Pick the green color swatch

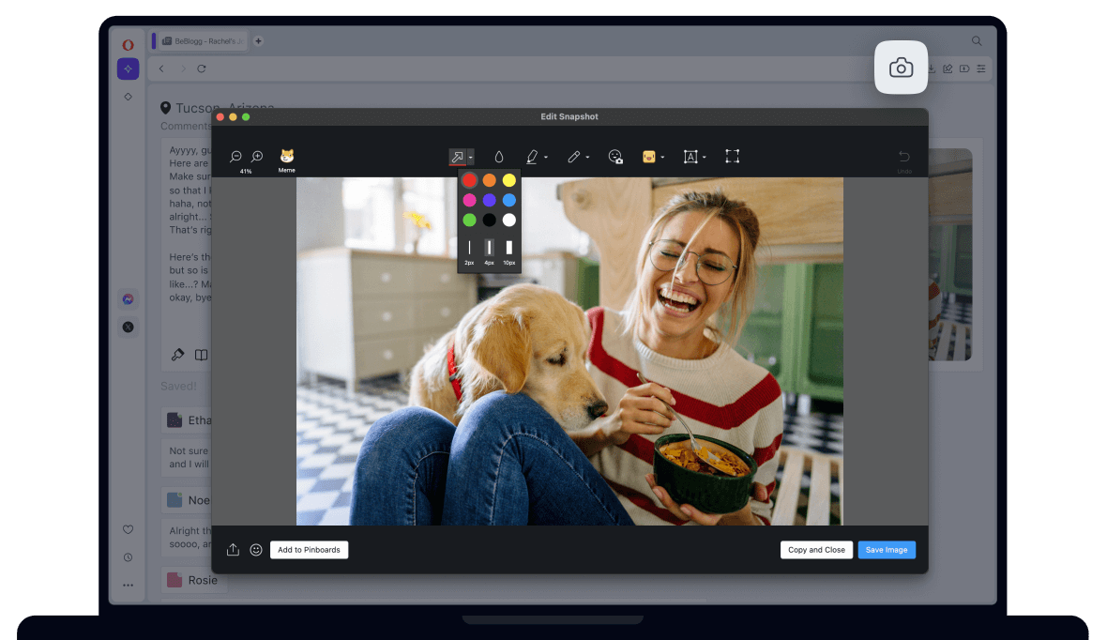(x=469, y=221)
